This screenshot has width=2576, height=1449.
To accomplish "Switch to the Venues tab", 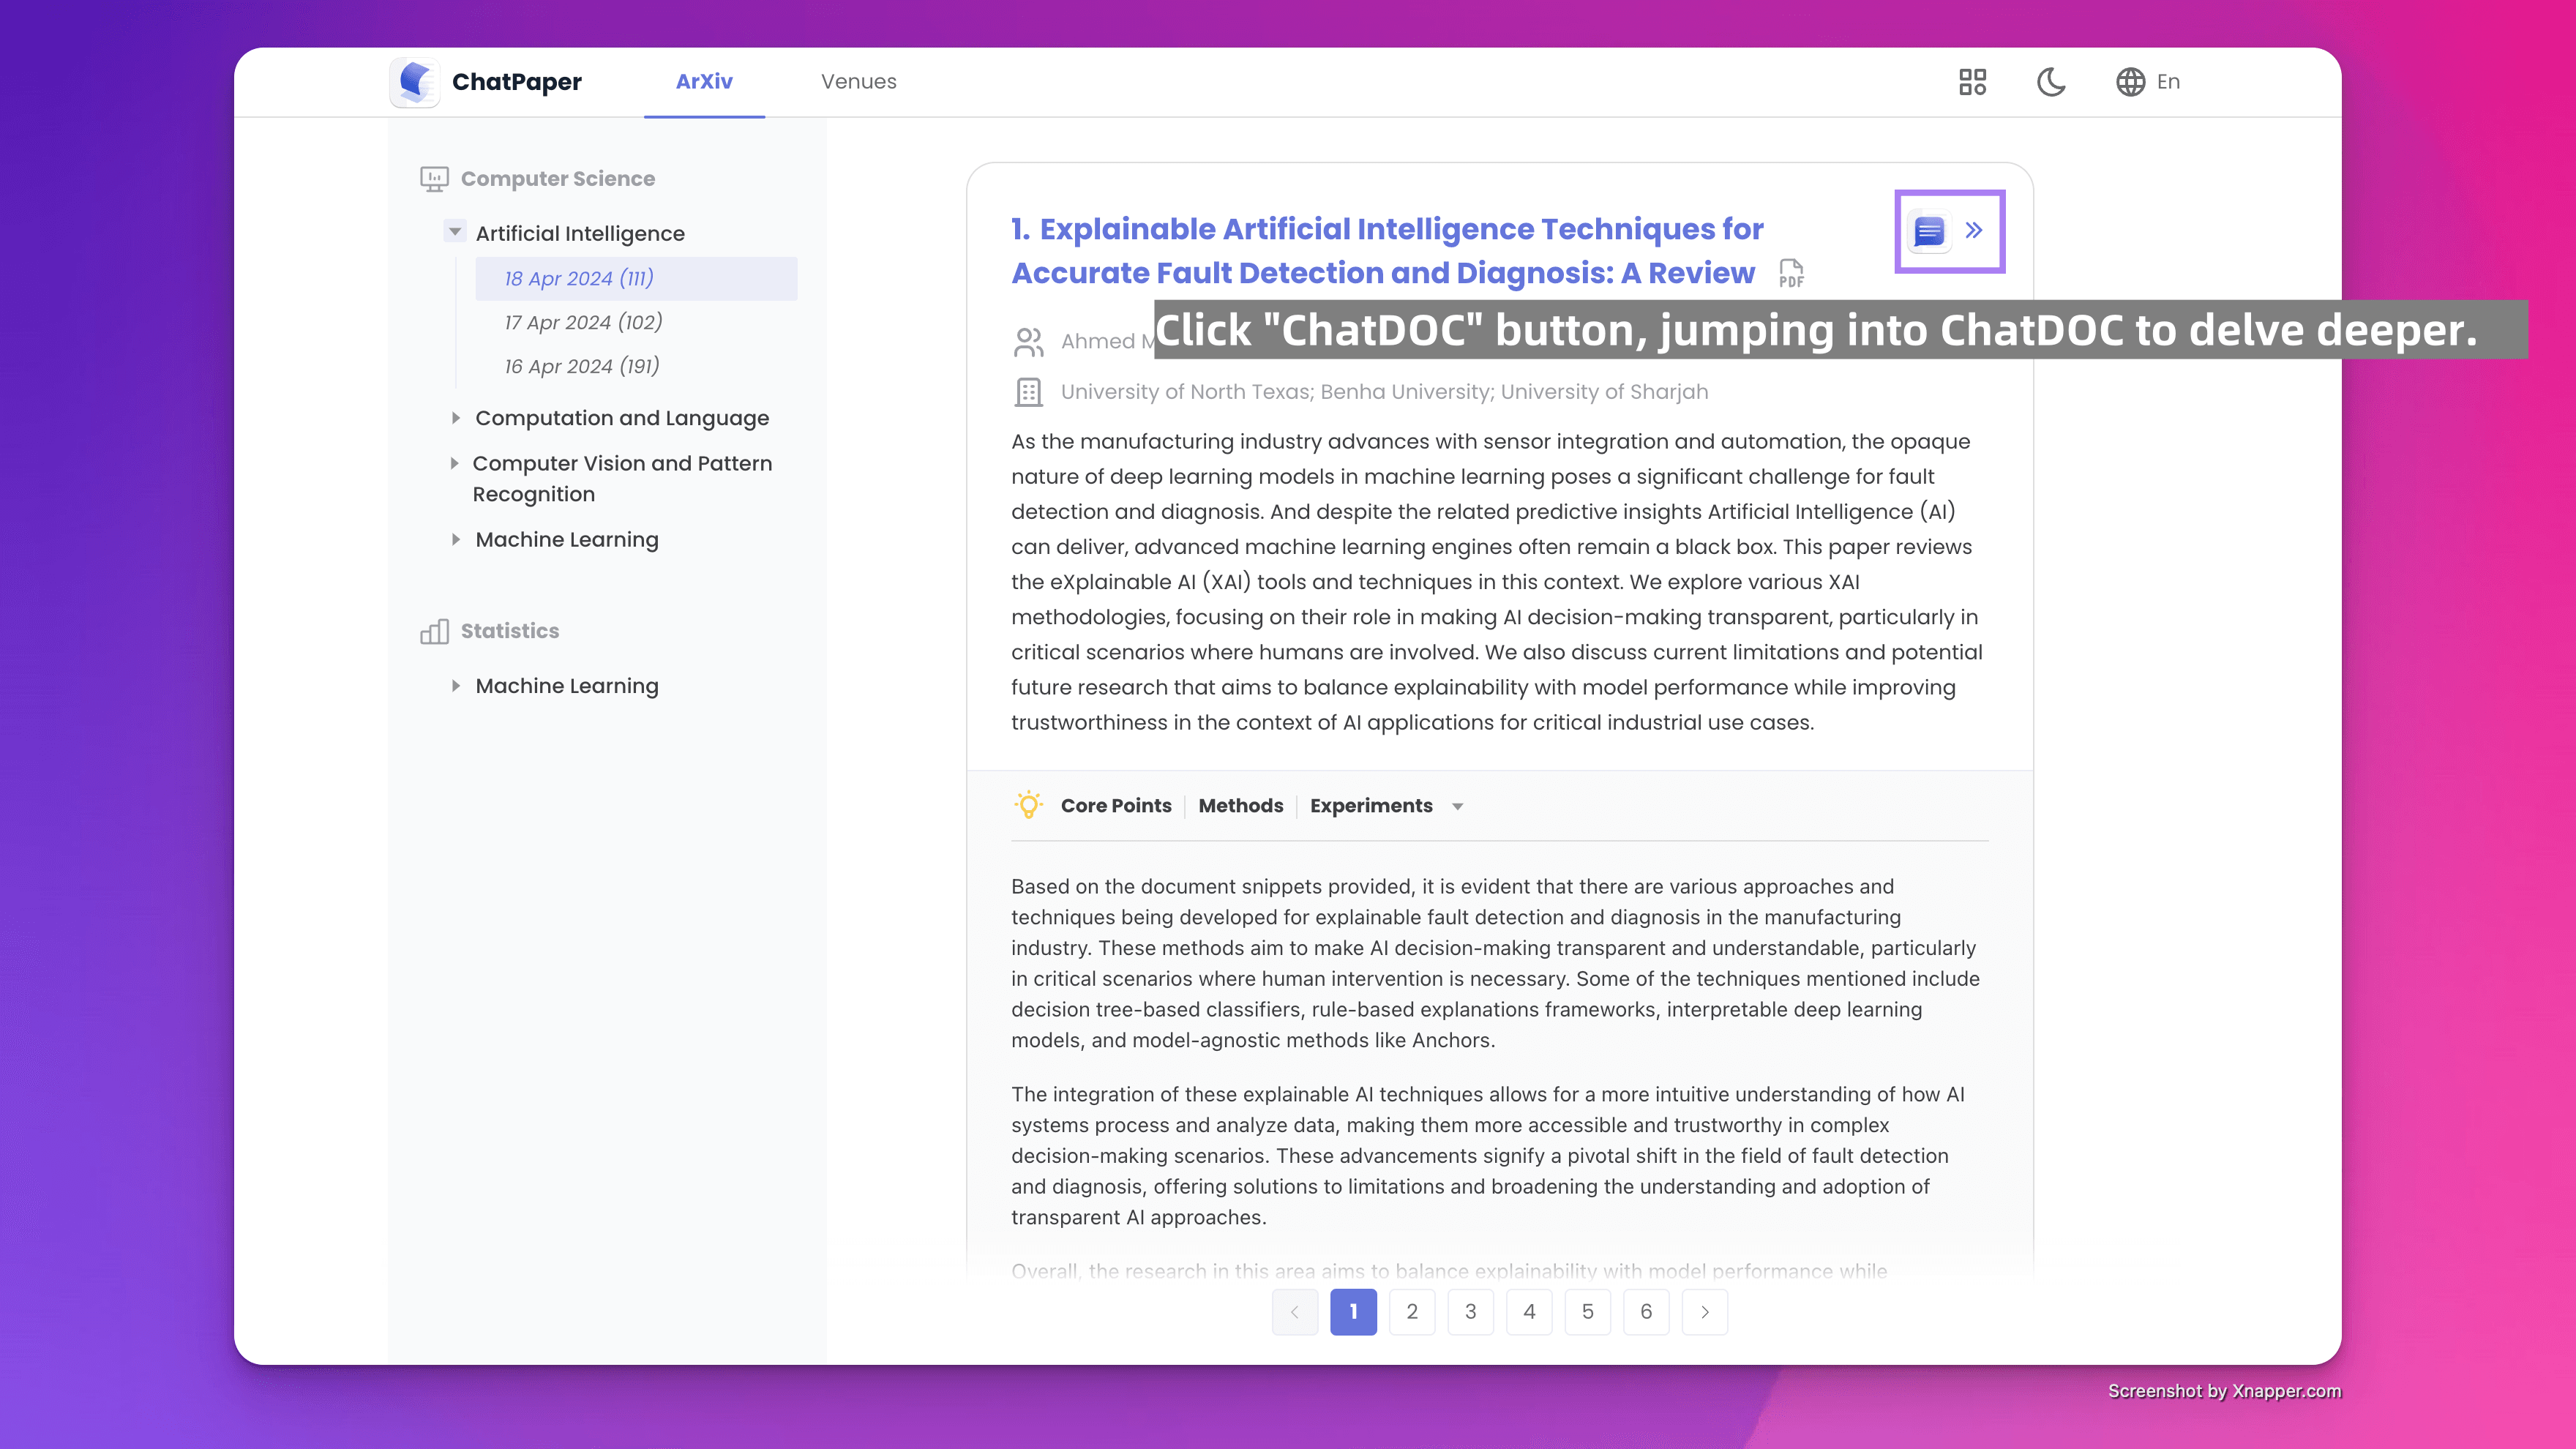I will click(x=858, y=82).
